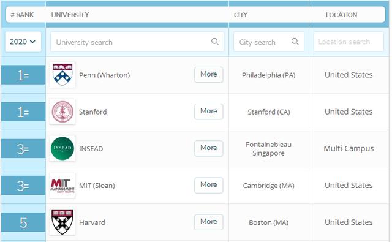The height and width of the screenshot is (242, 392).
Task: Sort by the # RANK column header
Action: [22, 15]
